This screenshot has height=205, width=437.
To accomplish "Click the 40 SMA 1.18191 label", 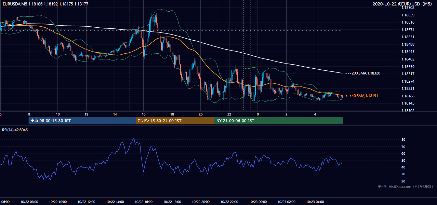I will click(361, 96).
